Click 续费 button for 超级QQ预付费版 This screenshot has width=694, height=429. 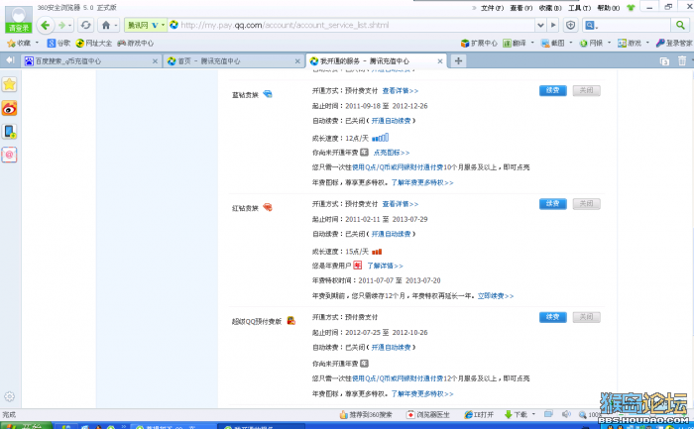[553, 317]
